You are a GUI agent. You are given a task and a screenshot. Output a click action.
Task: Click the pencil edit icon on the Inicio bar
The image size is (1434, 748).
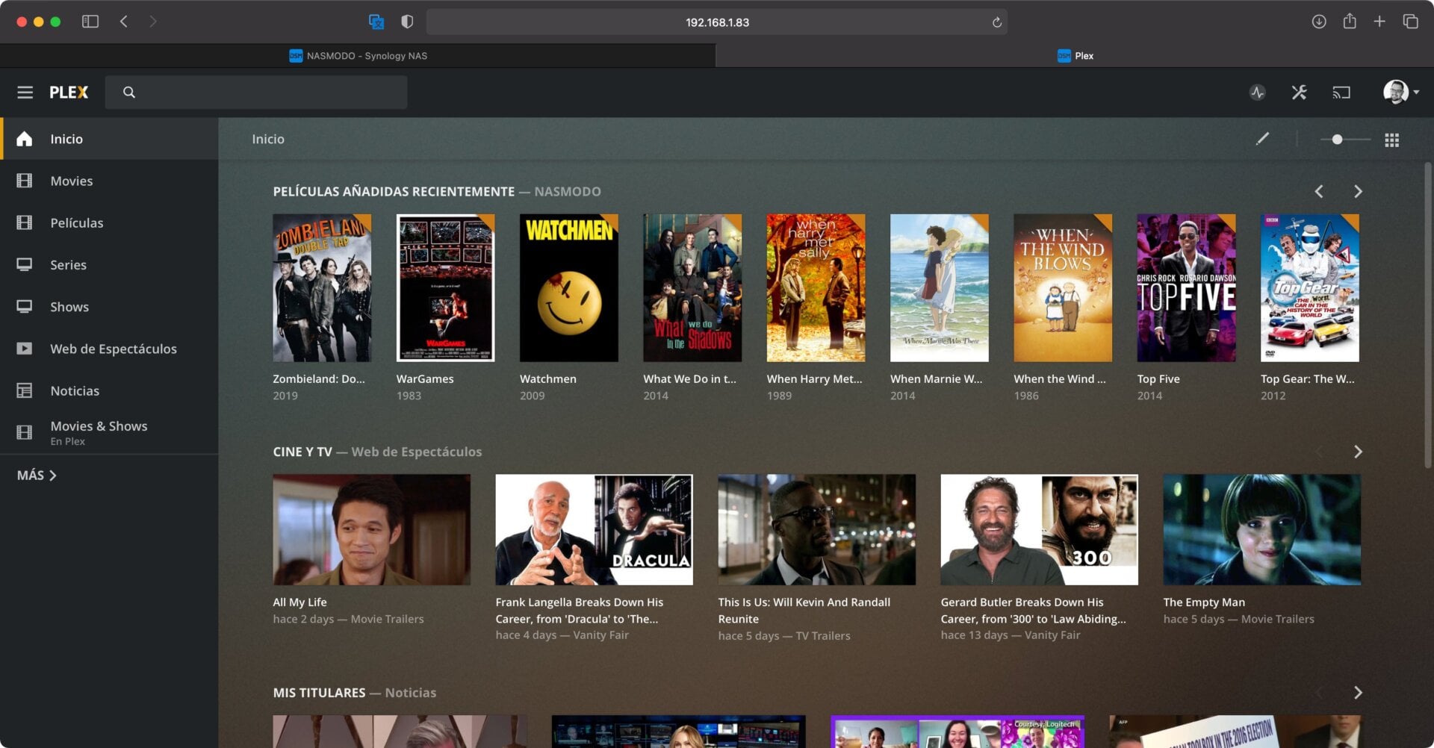(1262, 139)
